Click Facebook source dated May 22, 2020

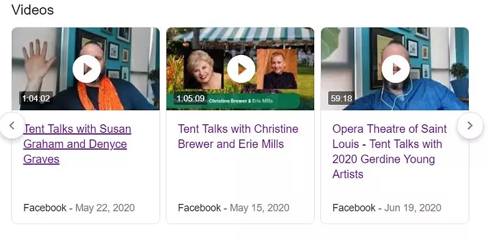pos(45,208)
